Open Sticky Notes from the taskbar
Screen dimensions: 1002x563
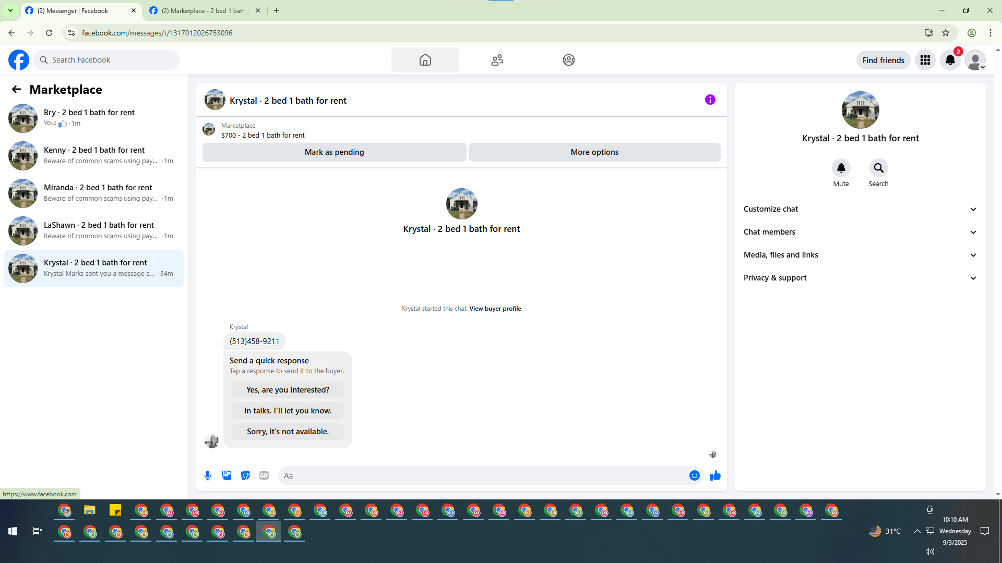115,510
